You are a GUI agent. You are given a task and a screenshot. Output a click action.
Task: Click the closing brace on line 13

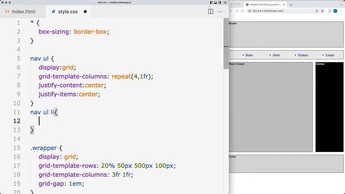[x=32, y=130]
